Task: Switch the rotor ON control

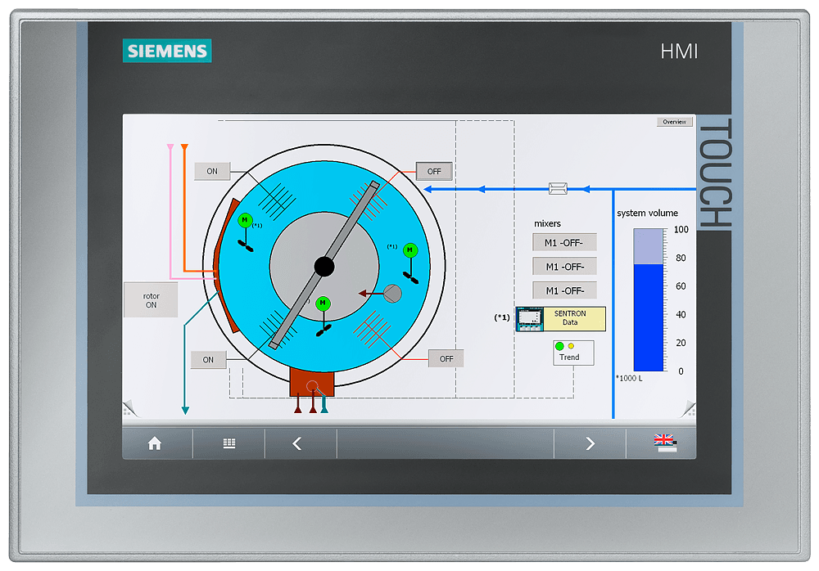Action: click(x=151, y=299)
